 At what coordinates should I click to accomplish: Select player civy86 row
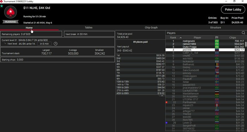(x=205, y=56)
